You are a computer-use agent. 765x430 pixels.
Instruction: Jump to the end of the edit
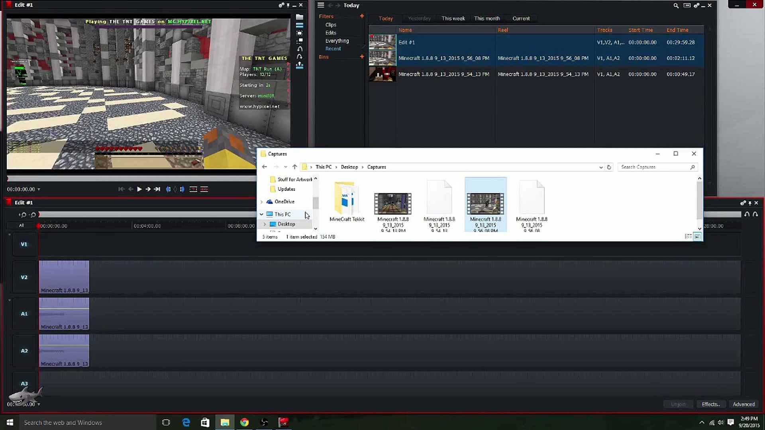click(x=157, y=189)
